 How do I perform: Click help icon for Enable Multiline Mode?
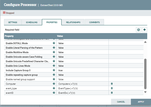click(x=54, y=52)
